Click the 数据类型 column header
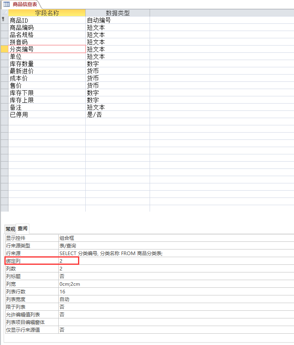This screenshot has width=294, height=345. pos(117,13)
